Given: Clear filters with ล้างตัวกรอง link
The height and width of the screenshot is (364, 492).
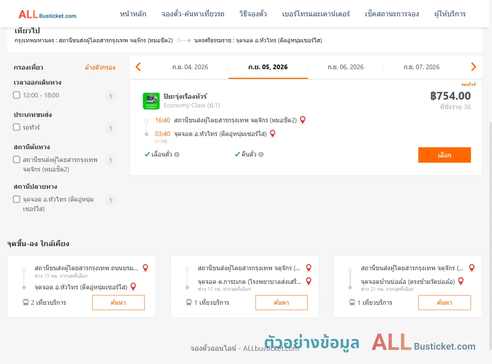Looking at the screenshot, I should point(100,67).
